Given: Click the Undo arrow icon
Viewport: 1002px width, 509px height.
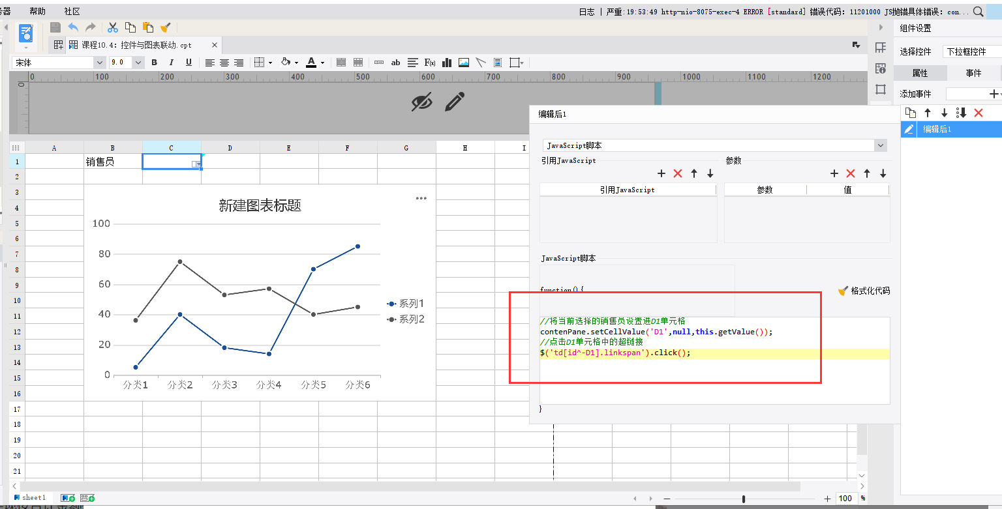Looking at the screenshot, I should 73,27.
